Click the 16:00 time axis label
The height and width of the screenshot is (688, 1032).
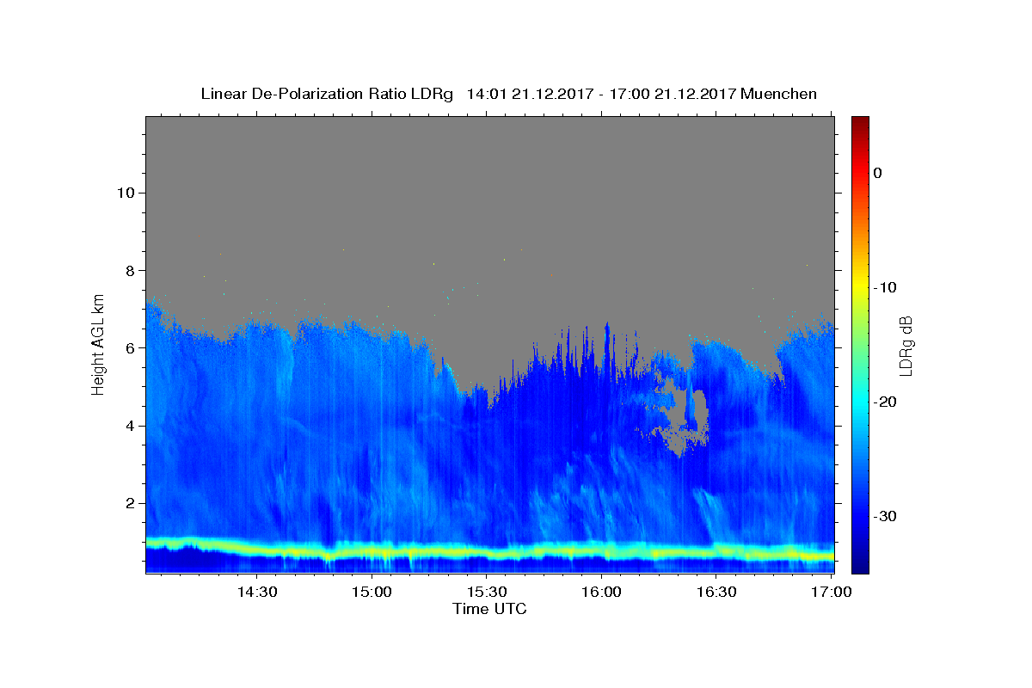coord(601,592)
